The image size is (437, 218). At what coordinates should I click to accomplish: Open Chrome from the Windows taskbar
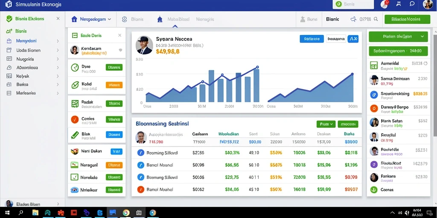(126, 213)
